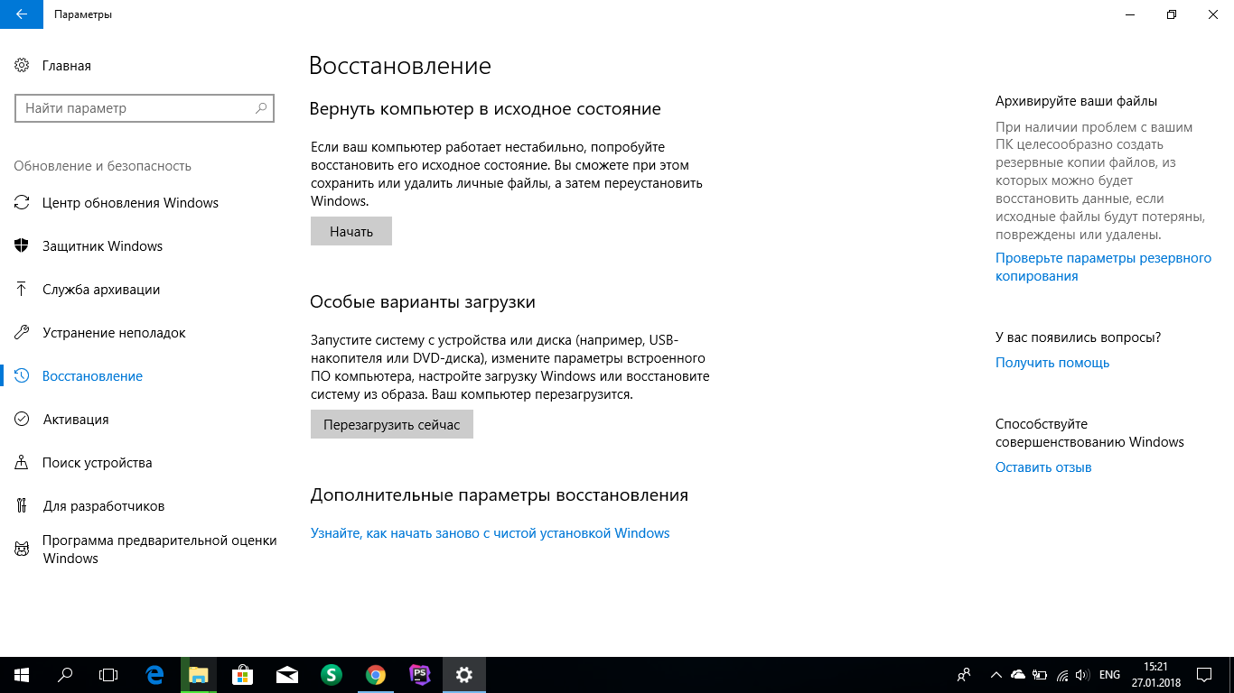Viewport: 1234px width, 693px height.
Task: Open Microsoft Edge from taskbar
Action: (x=154, y=674)
